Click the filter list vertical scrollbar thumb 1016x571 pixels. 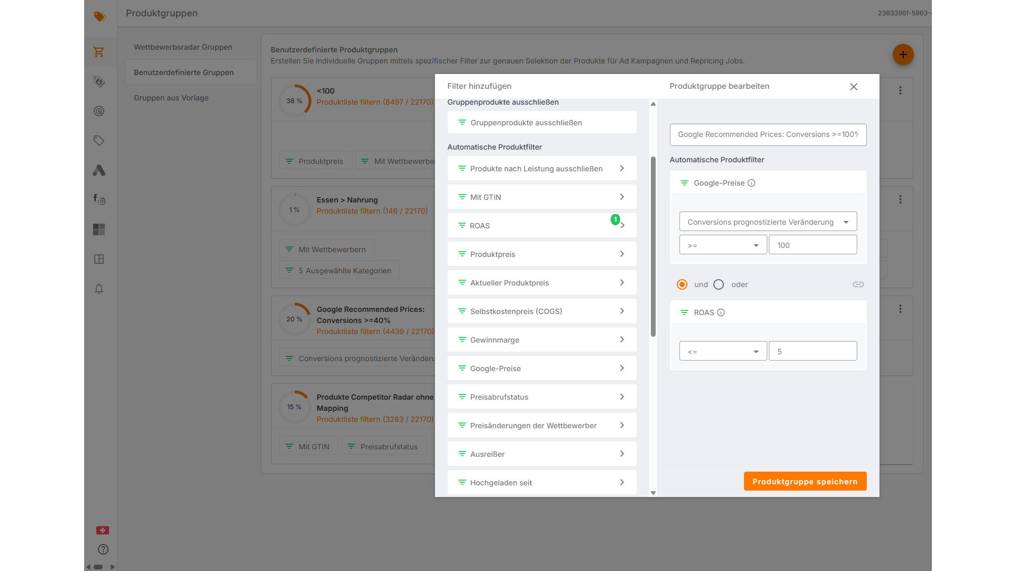pyautogui.click(x=653, y=246)
